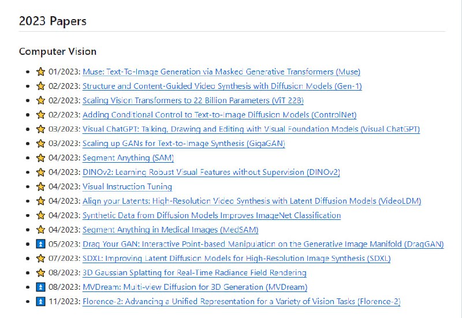
Task: Click the star icon beside the ControlNet paper
Action: 40,115
